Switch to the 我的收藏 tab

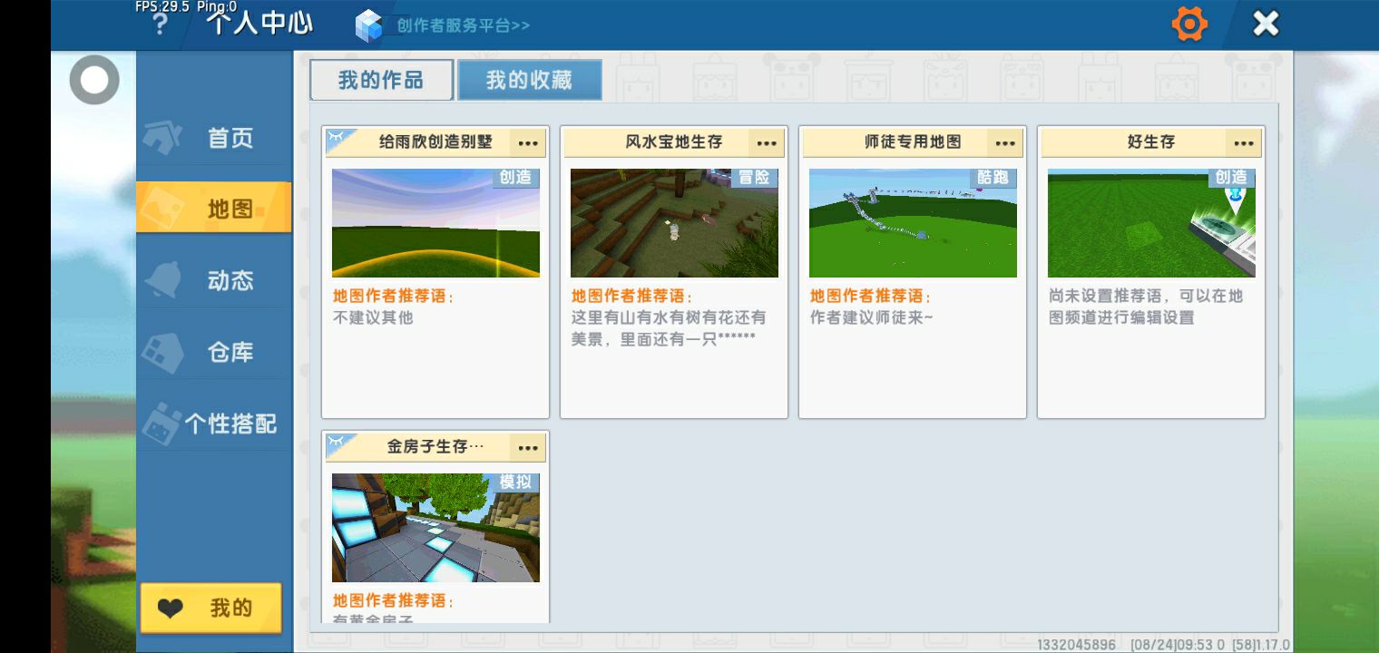click(529, 80)
